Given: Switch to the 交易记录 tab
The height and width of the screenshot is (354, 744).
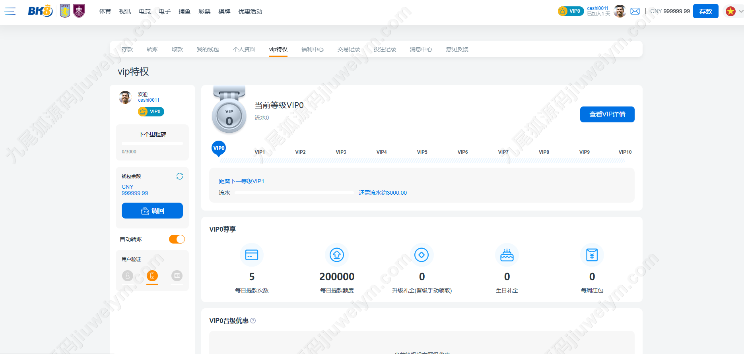Looking at the screenshot, I should tap(349, 49).
